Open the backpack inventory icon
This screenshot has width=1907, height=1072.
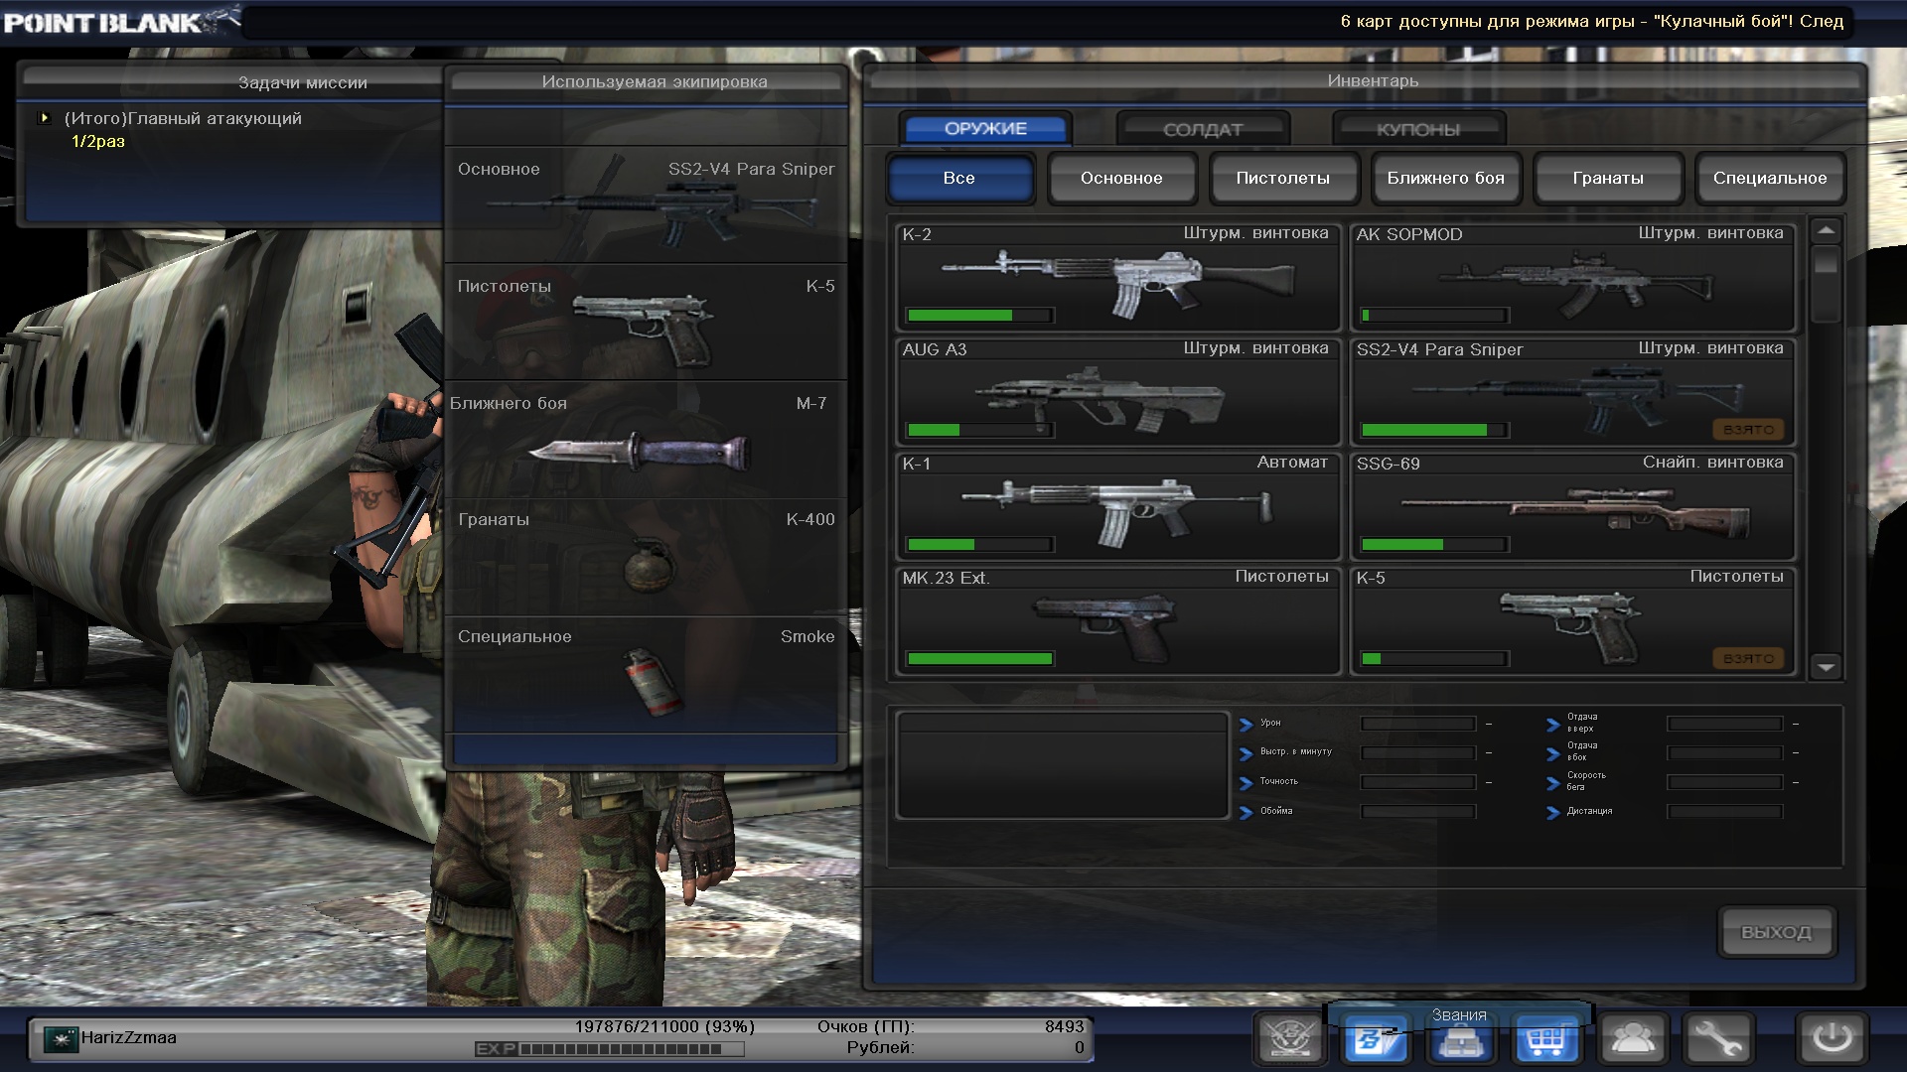1460,1042
